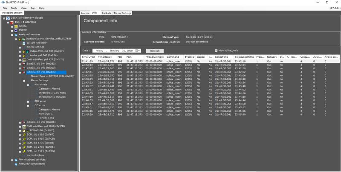The width and height of the screenshot is (341, 172).
Task: Click the PCR=8190 clock icon
Action: coord(24,131)
